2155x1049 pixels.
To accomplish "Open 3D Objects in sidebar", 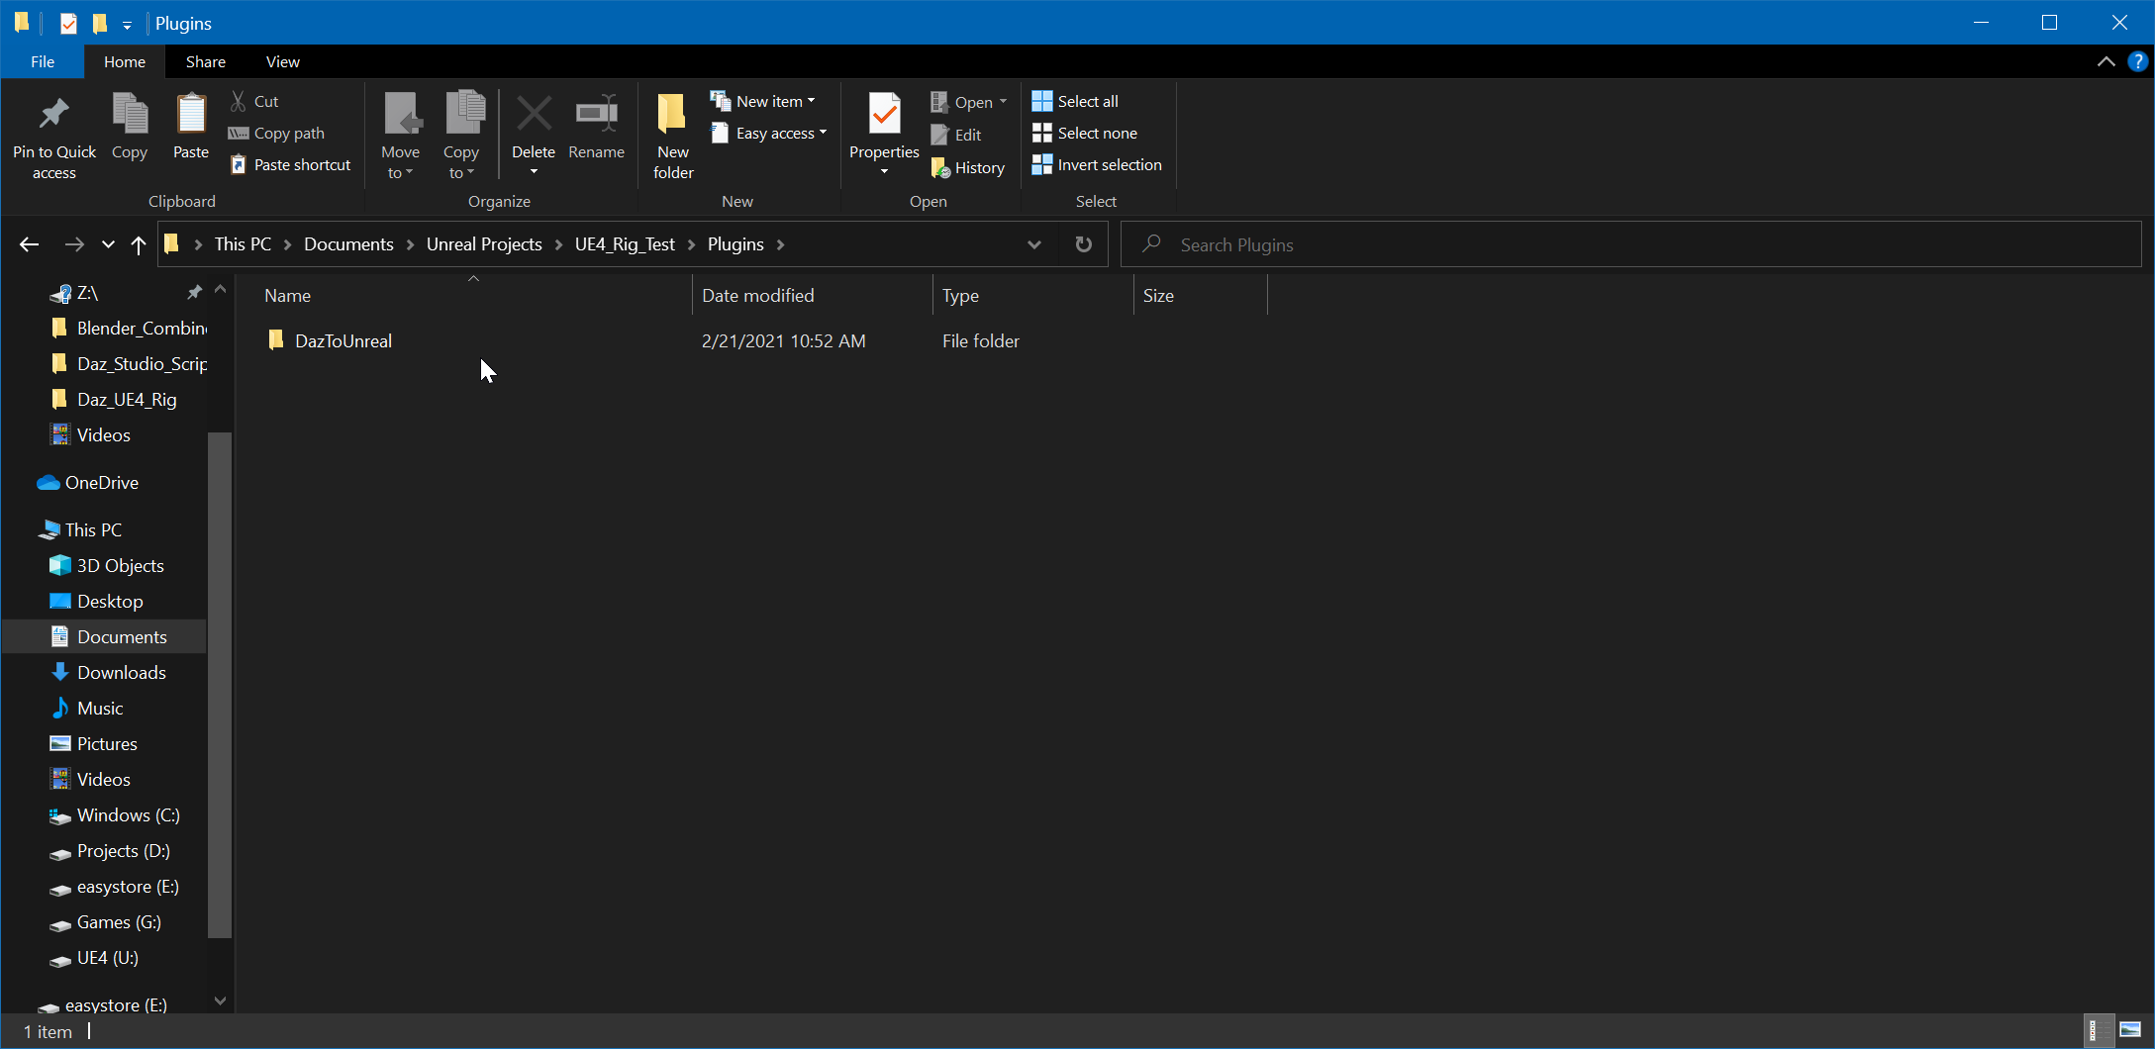I will coord(107,565).
